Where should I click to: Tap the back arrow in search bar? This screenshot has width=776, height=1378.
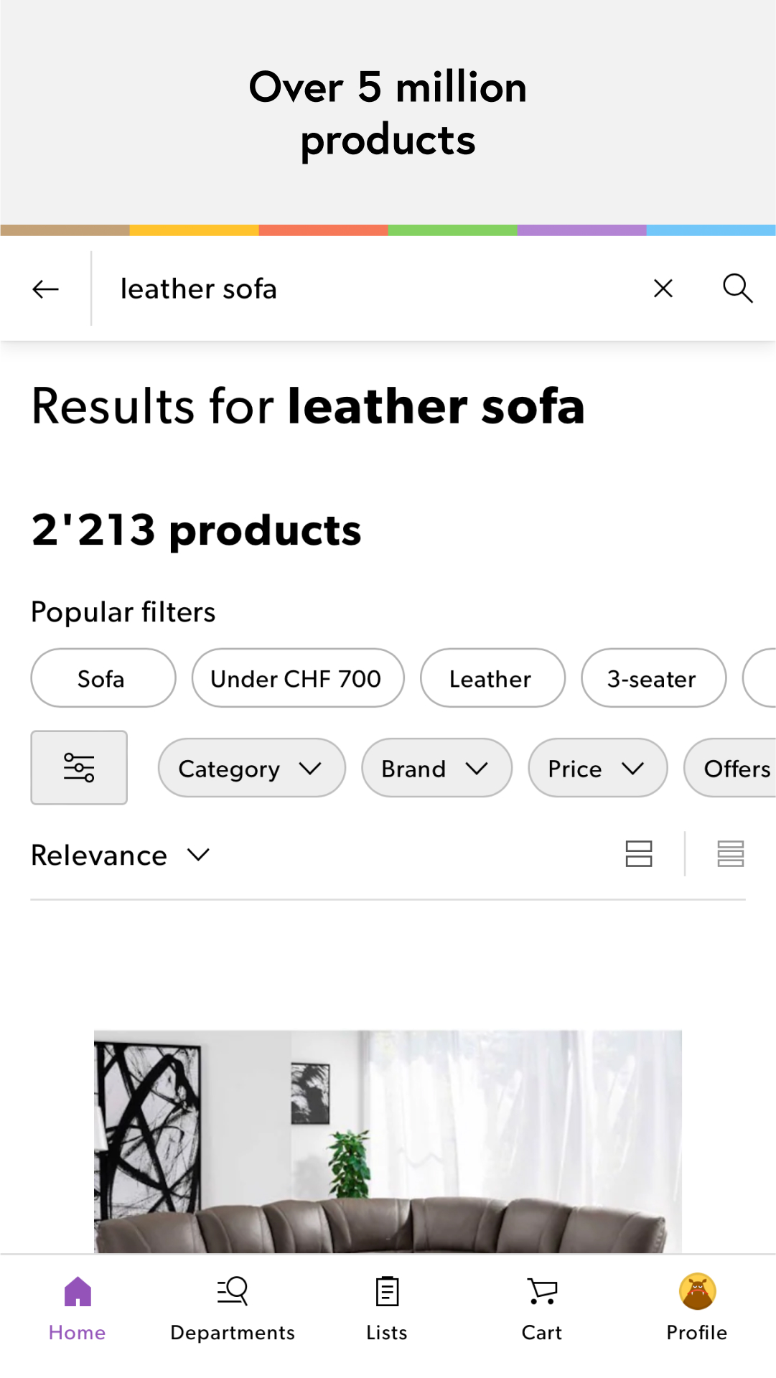pos(45,289)
